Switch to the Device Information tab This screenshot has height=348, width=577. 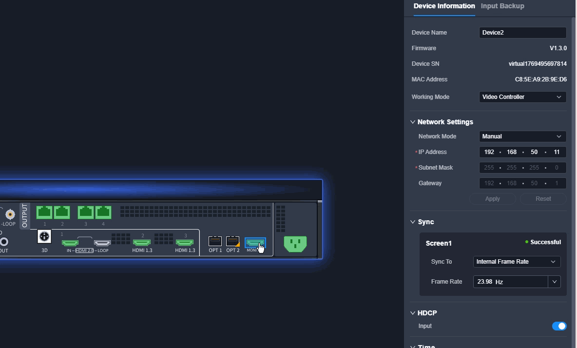pos(444,6)
